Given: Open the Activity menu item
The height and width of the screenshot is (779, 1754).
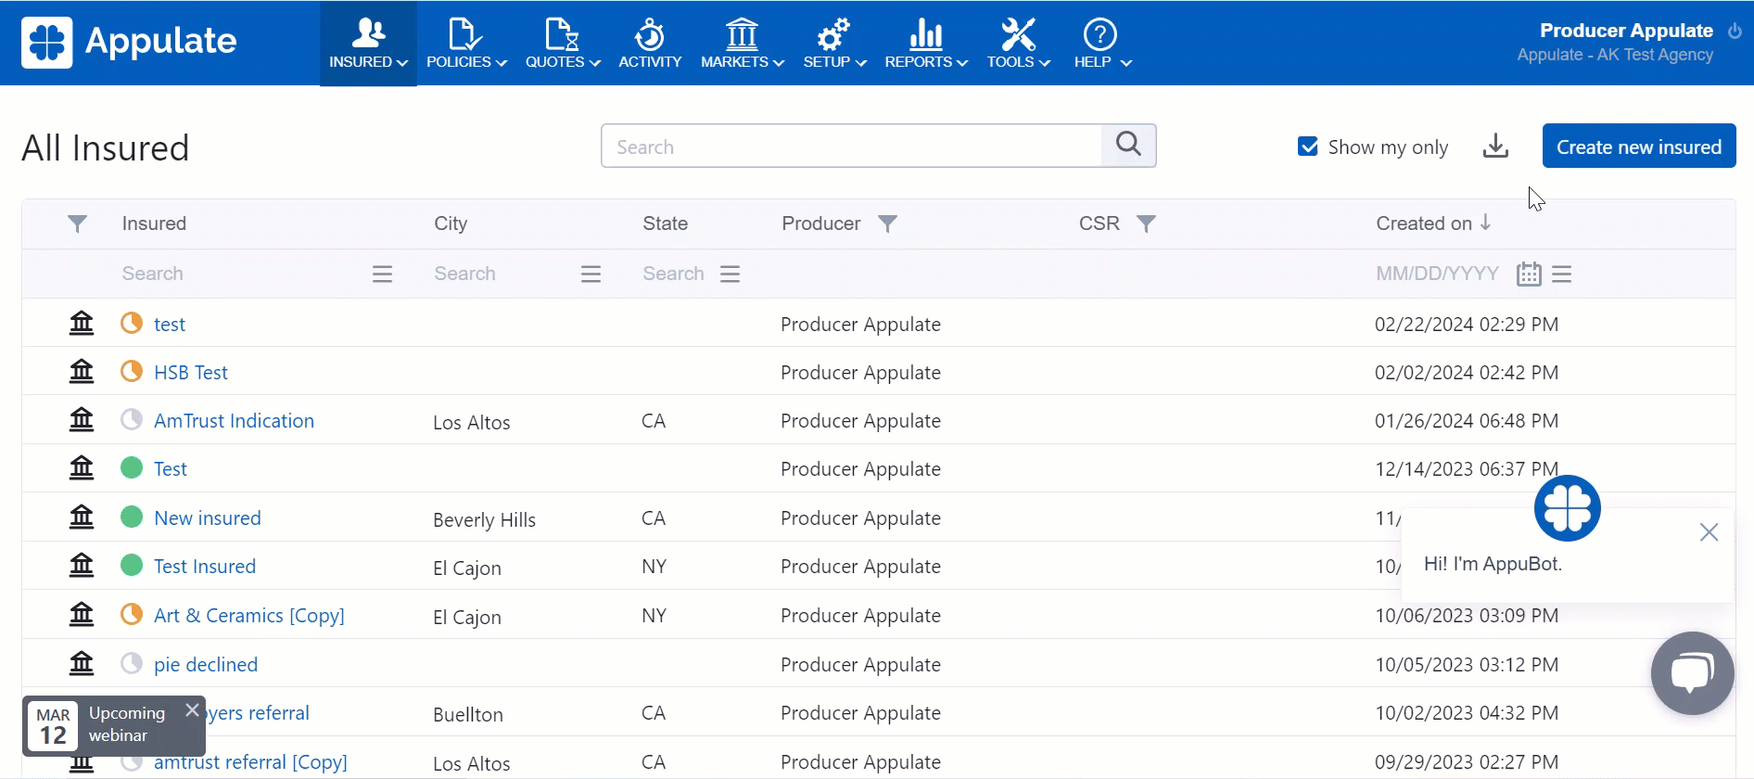Looking at the screenshot, I should pos(649,44).
